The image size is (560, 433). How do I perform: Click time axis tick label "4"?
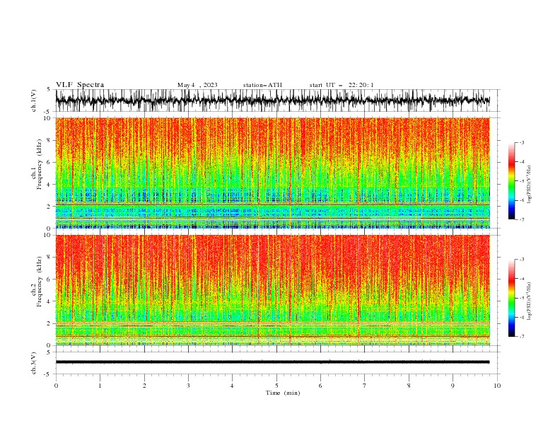pyautogui.click(x=232, y=386)
